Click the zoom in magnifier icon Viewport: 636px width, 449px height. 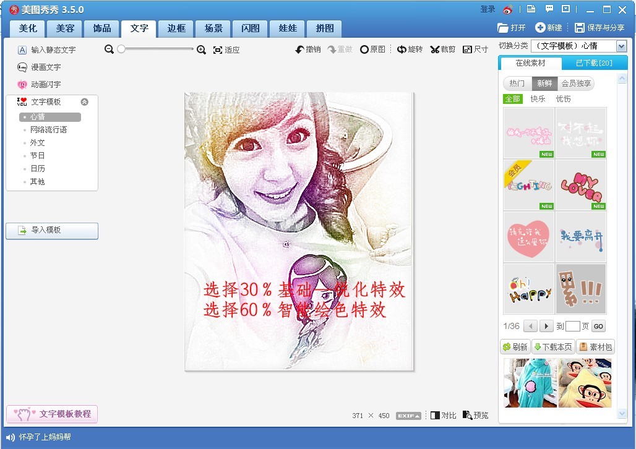coord(201,49)
